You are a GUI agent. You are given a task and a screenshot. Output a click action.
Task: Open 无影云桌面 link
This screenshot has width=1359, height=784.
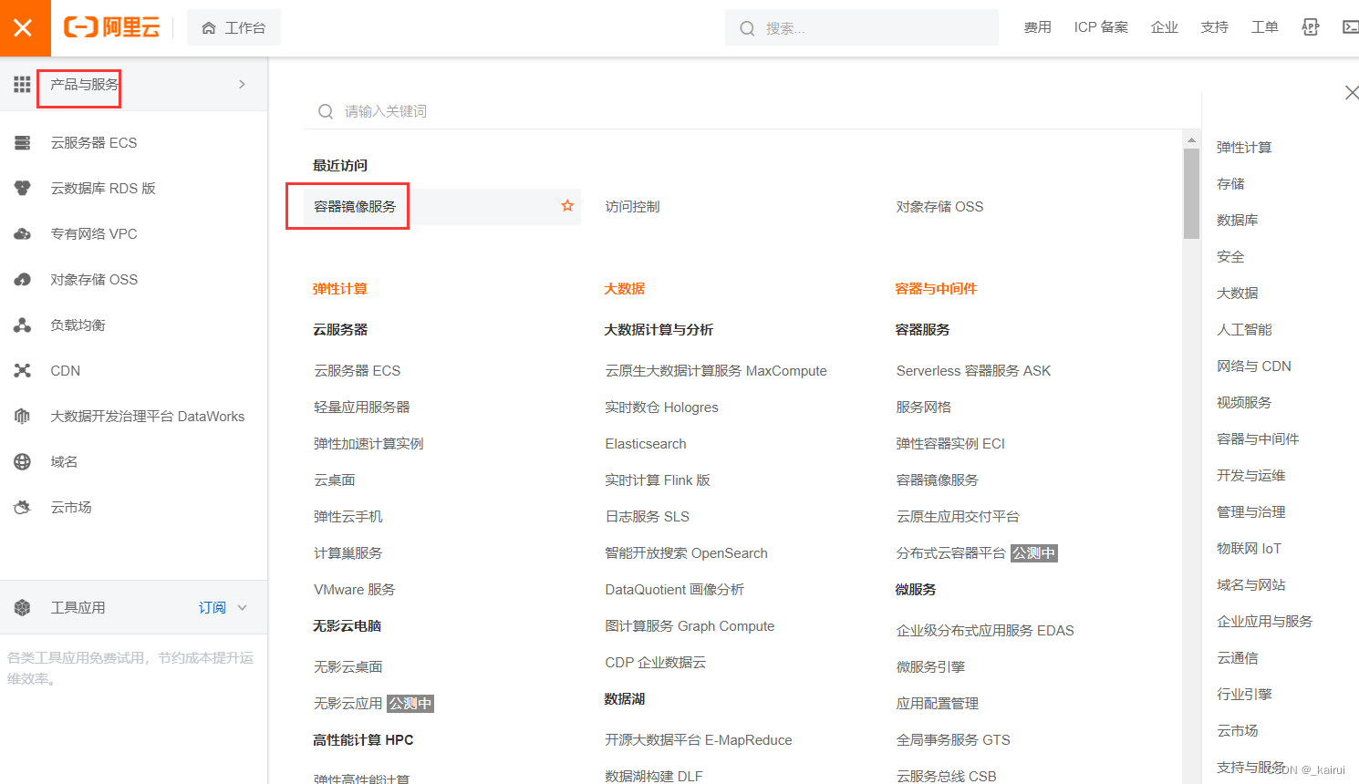[348, 667]
